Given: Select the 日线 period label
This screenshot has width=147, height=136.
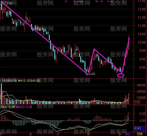Looking at the screenshot, I should 140,134.
